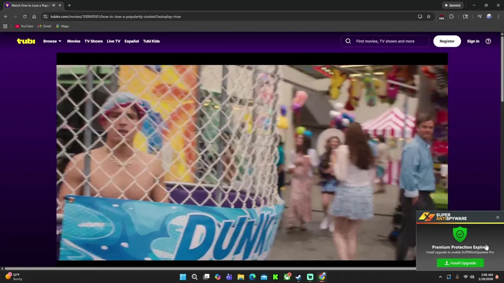504x283 pixels.
Task: Expand the Tubi Browse dropdown
Action: point(52,41)
